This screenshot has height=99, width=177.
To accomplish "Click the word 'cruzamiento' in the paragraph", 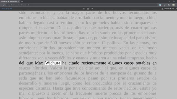I will [x=139, y=83].
